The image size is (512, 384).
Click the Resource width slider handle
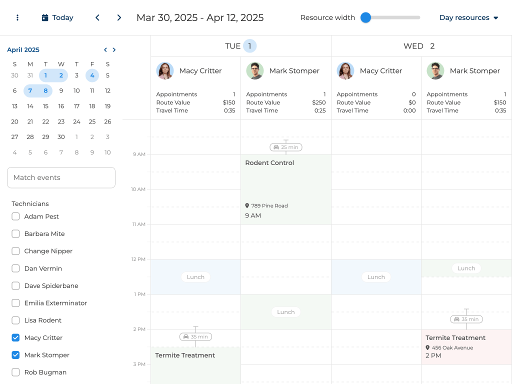tap(366, 17)
